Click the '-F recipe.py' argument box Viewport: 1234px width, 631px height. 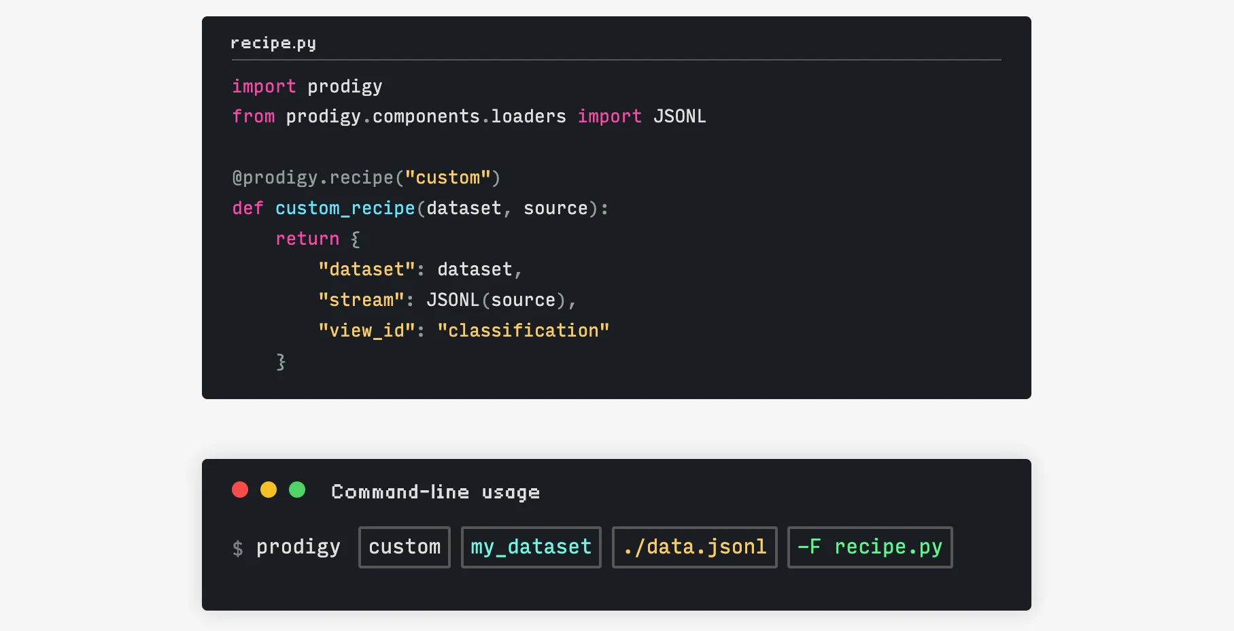point(870,547)
